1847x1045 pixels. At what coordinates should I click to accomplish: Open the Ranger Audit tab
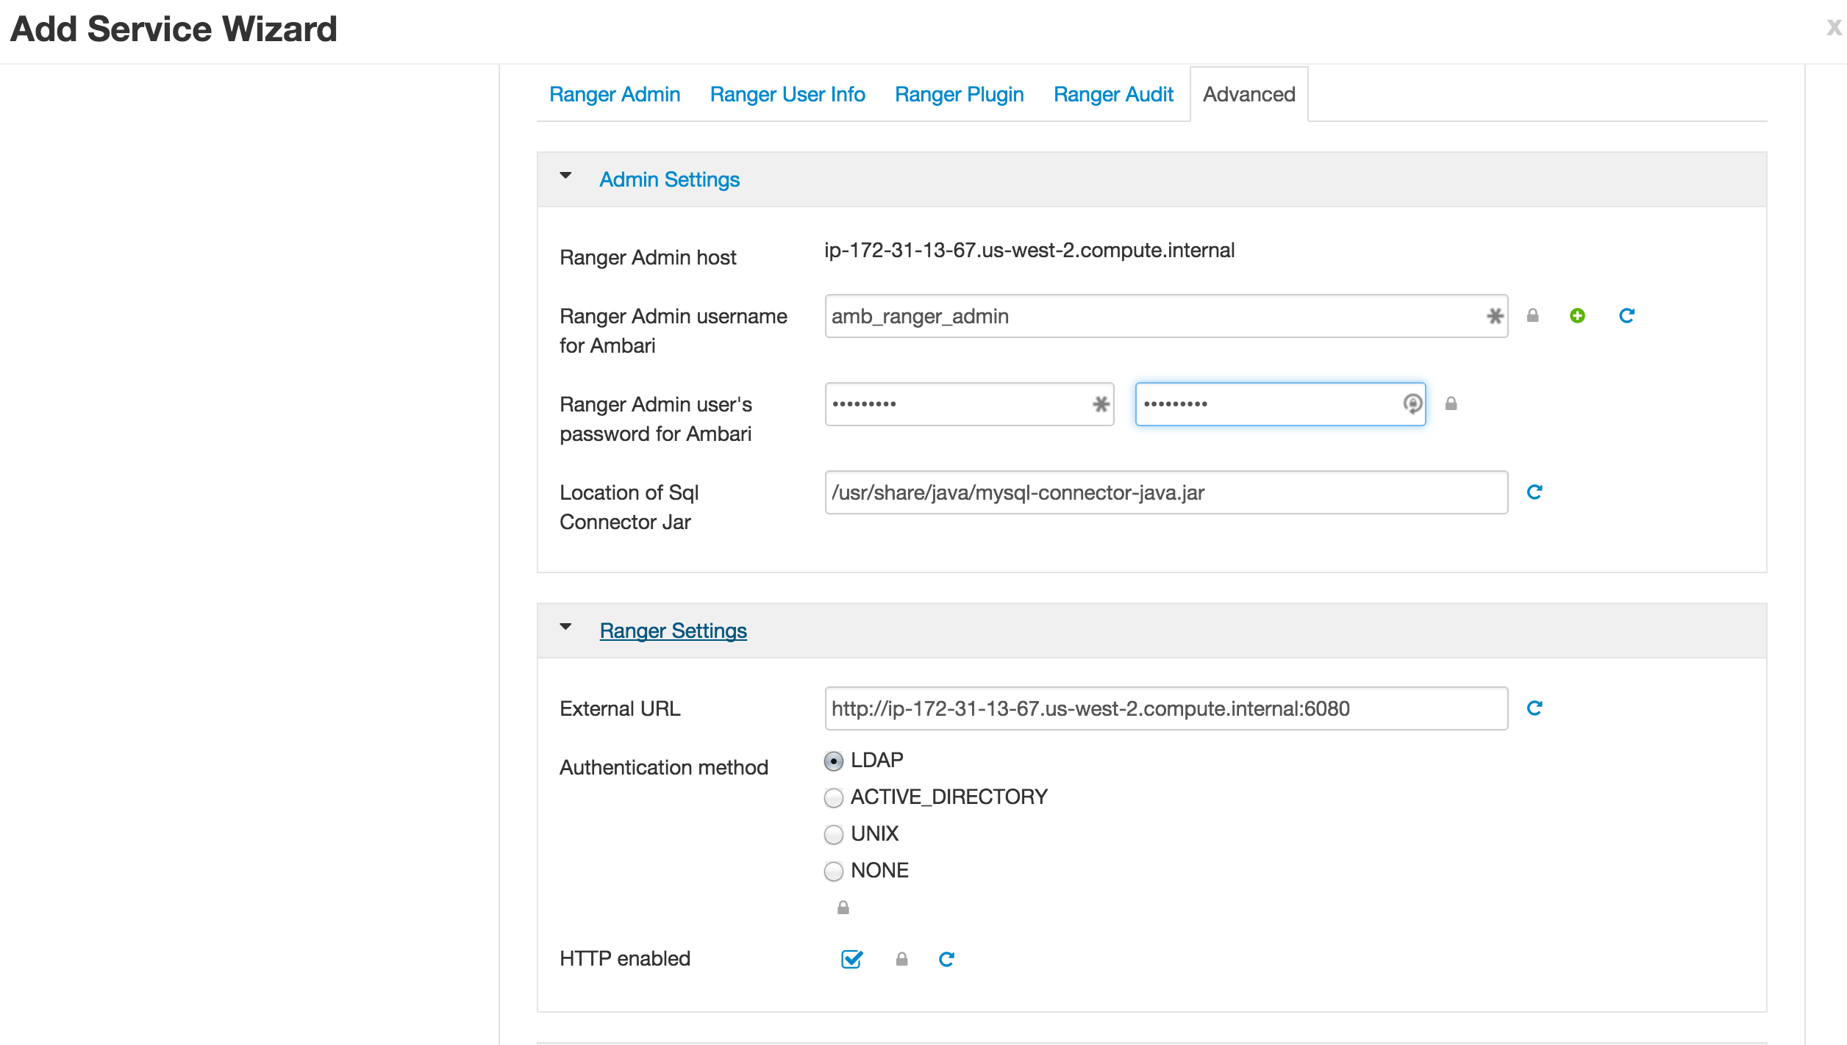tap(1113, 95)
